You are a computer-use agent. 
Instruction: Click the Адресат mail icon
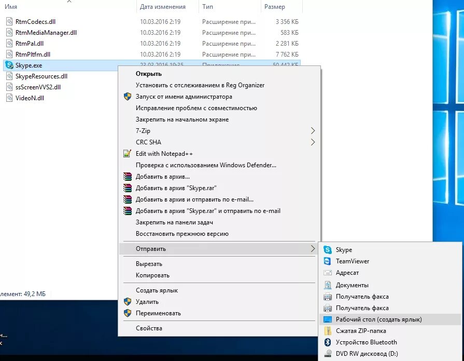pyautogui.click(x=328, y=273)
